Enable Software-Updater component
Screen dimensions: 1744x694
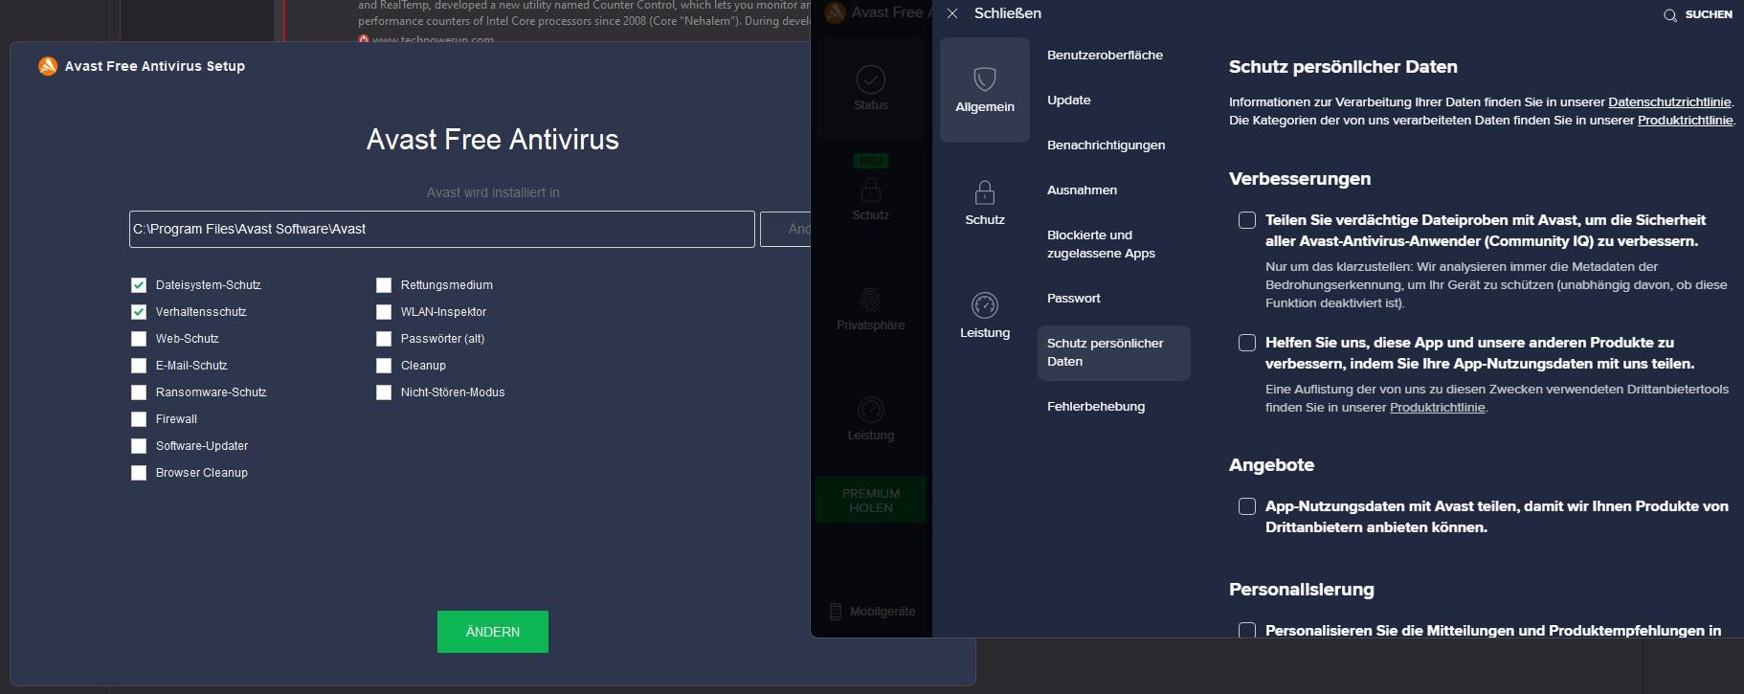click(x=139, y=446)
